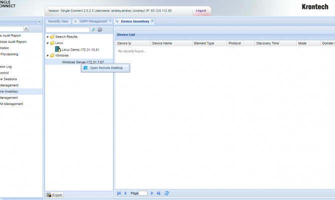
Task: Select Windows Server-172.31.7.67 device
Action: click(82, 62)
